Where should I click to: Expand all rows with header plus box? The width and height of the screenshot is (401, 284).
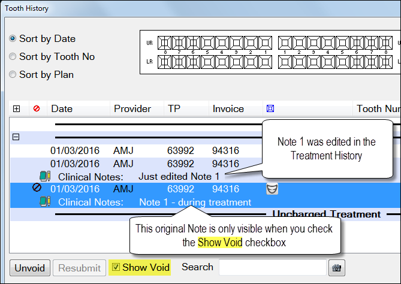tap(16, 109)
